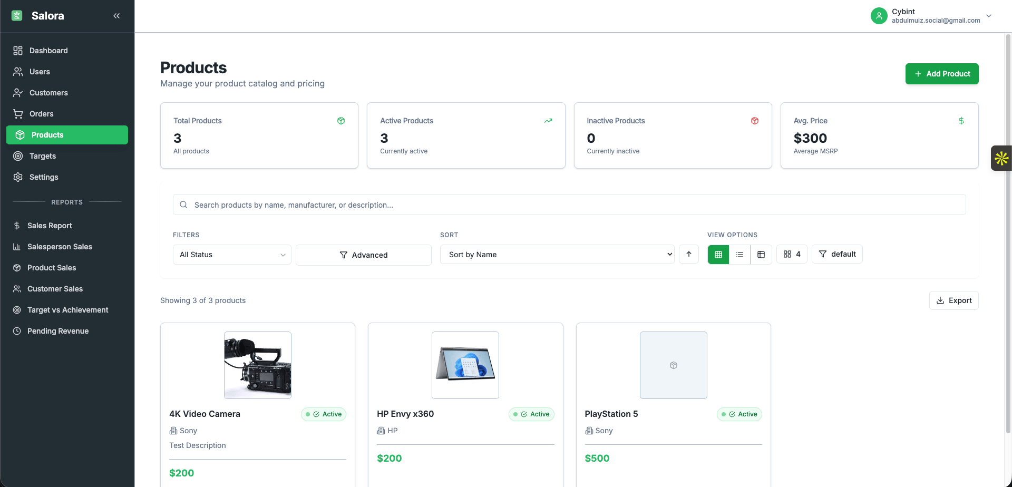Click the Add Product button

pos(942,74)
